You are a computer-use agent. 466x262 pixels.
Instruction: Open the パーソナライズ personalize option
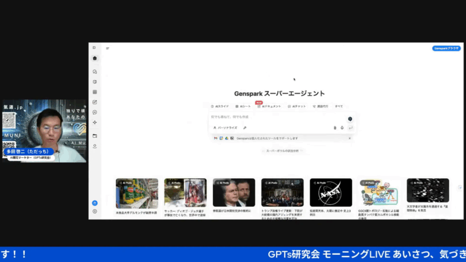225,128
